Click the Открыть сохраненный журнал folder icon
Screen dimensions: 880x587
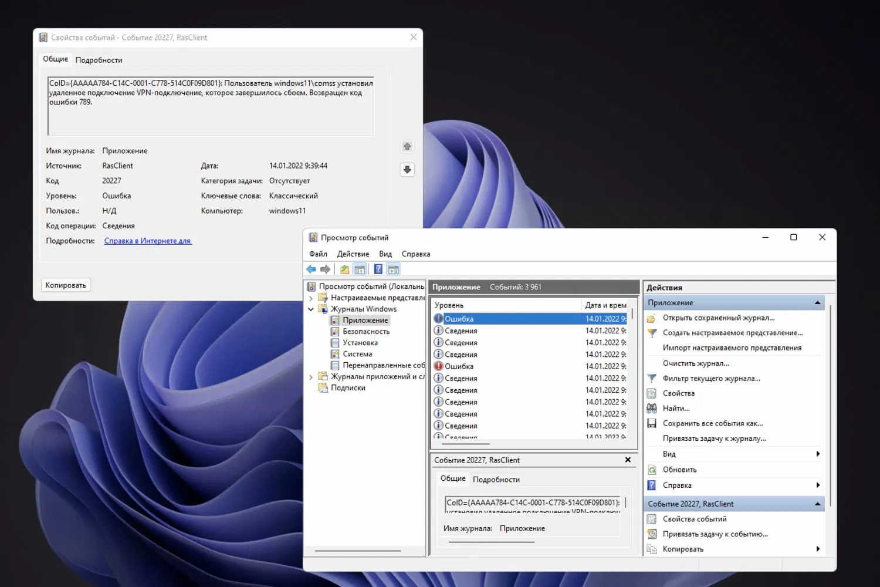[651, 318]
